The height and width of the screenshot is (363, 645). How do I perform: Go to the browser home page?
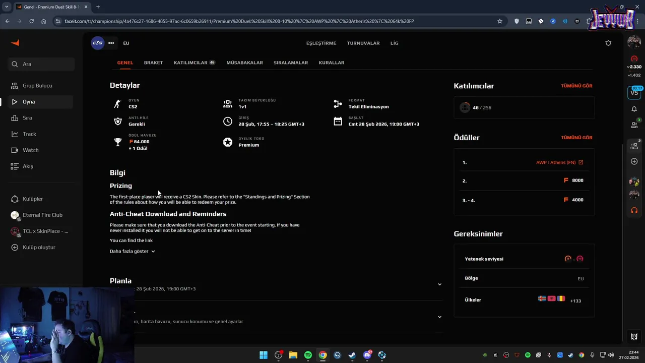tap(44, 21)
